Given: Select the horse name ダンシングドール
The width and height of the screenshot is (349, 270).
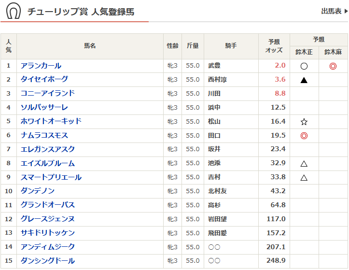Looking at the screenshot, I should (x=48, y=261).
